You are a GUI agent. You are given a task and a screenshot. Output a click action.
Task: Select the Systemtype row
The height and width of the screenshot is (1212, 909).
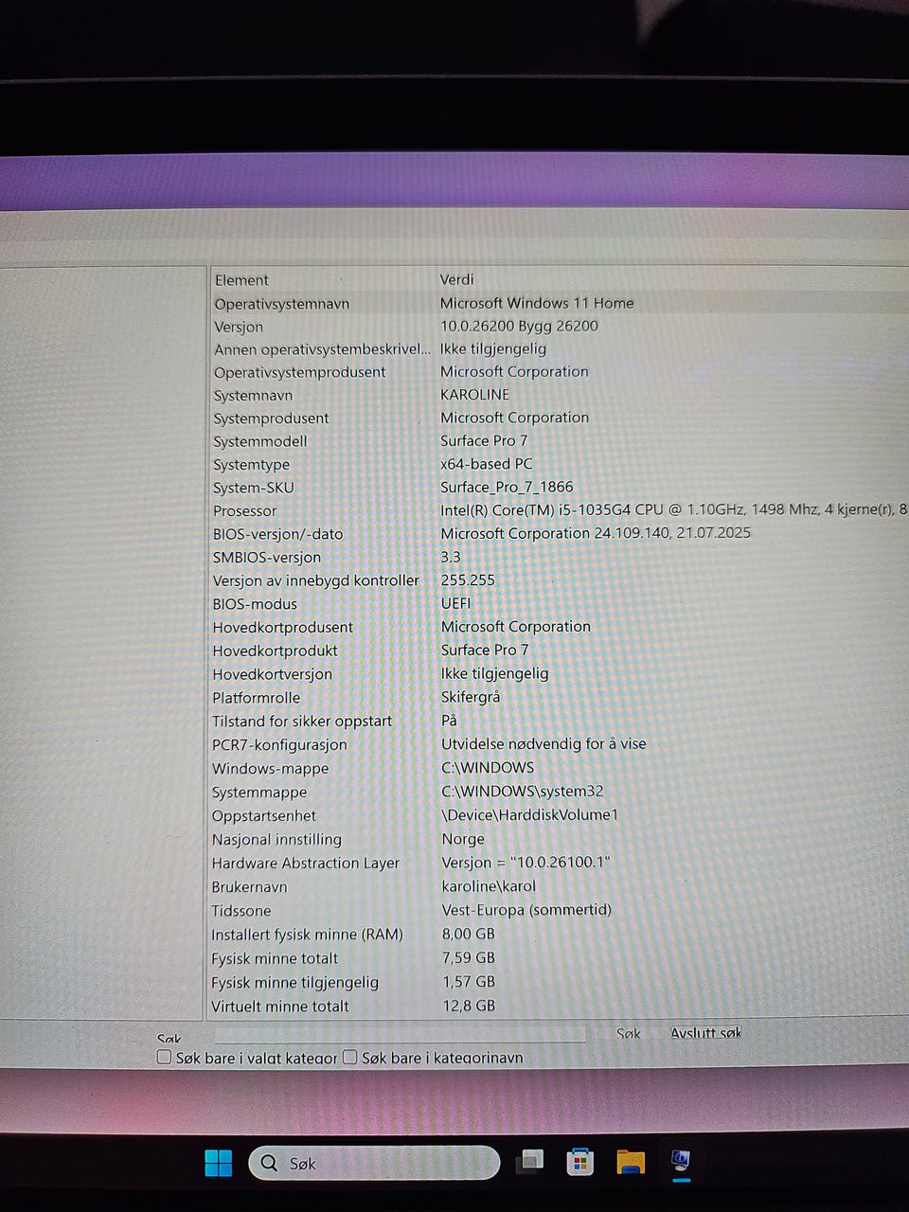[x=560, y=464]
